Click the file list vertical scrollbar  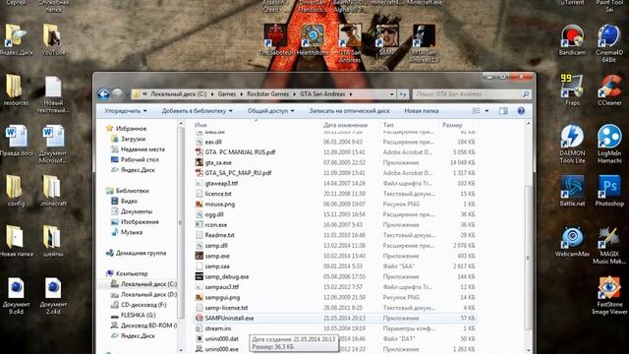[x=529, y=258]
